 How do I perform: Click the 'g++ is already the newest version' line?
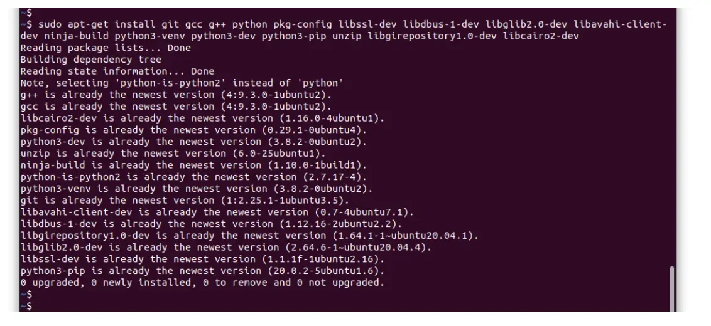(x=176, y=95)
